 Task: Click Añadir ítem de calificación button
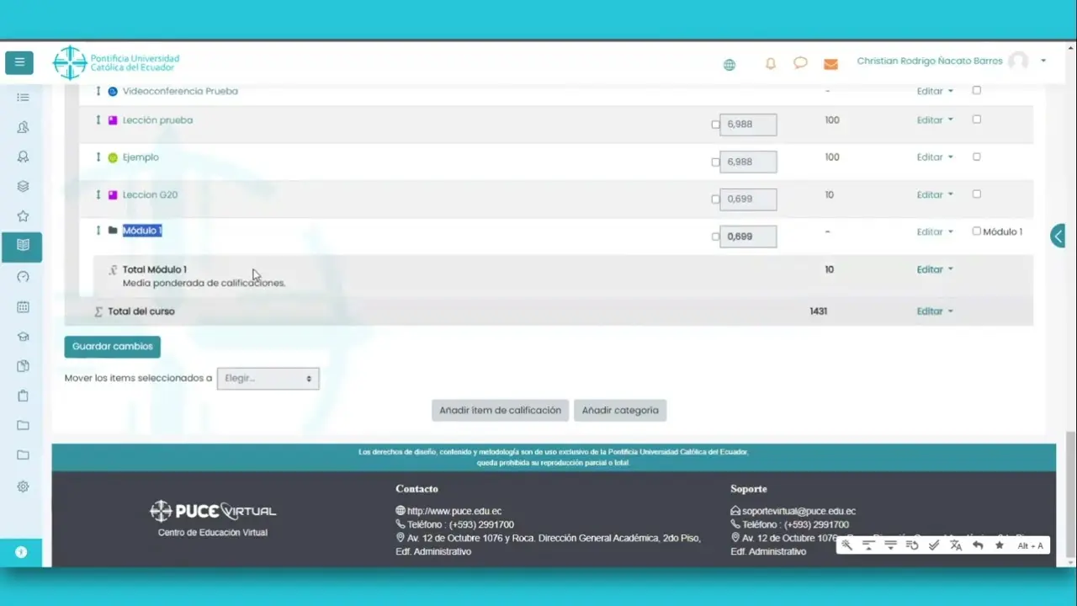(500, 411)
